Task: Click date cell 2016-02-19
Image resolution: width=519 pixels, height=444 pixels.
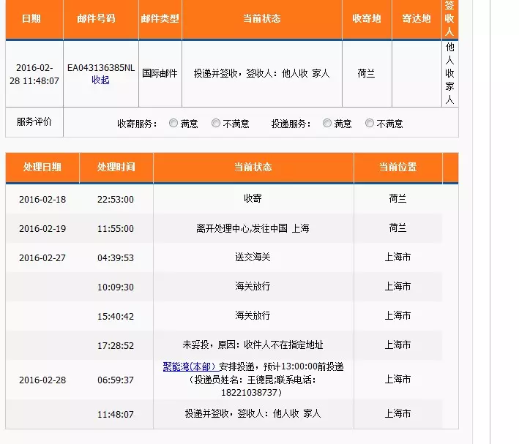Action: pyautogui.click(x=42, y=229)
